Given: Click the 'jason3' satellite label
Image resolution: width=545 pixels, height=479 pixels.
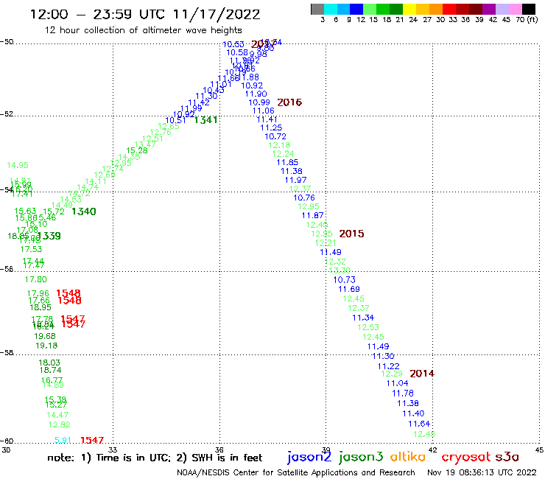Looking at the screenshot, I should click(361, 457).
